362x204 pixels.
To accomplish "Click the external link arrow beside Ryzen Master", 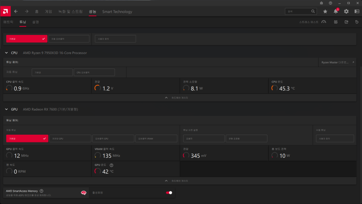I will point(353,62).
